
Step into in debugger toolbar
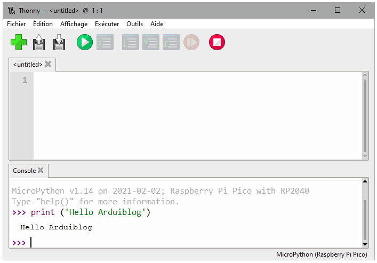(151, 42)
